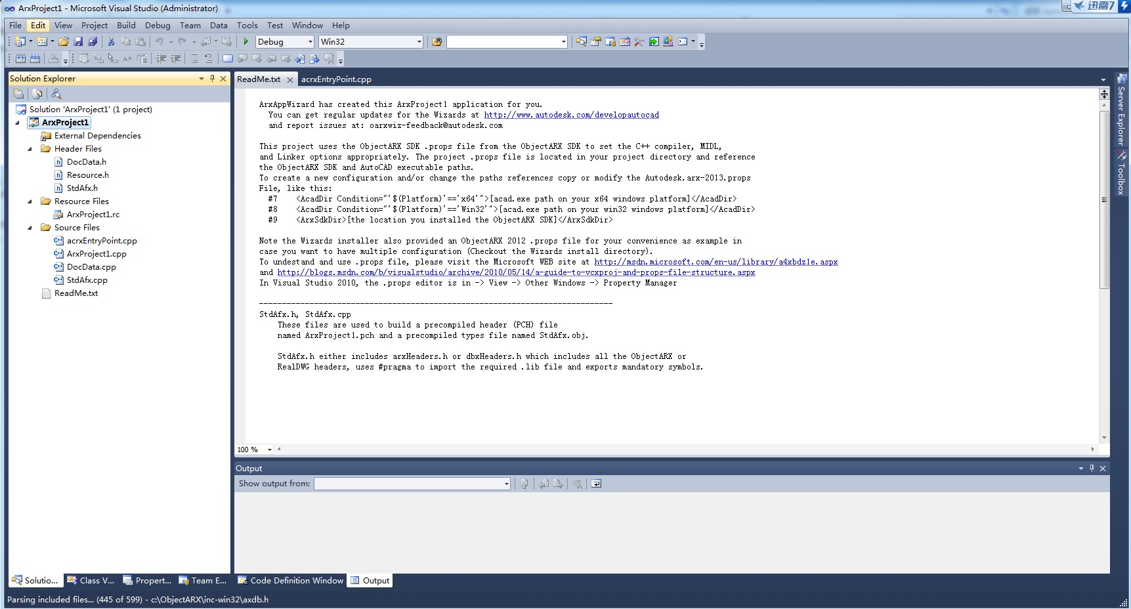This screenshot has width=1131, height=609.
Task: Click the editor scroll down arrow
Action: (x=1104, y=438)
